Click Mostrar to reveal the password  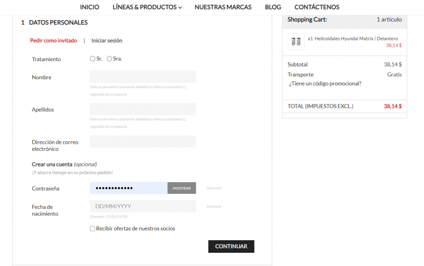pyautogui.click(x=181, y=188)
